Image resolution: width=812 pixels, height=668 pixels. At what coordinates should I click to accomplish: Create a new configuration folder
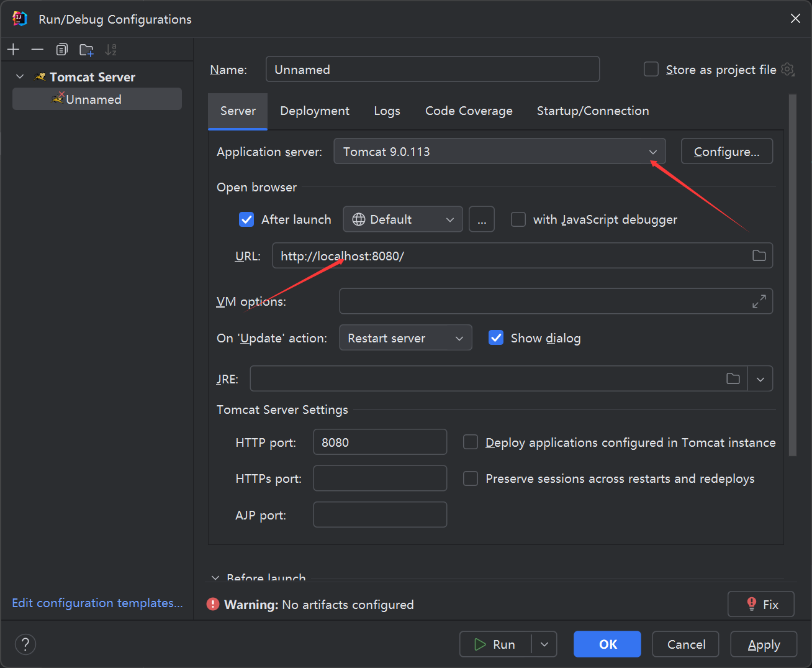click(x=86, y=50)
